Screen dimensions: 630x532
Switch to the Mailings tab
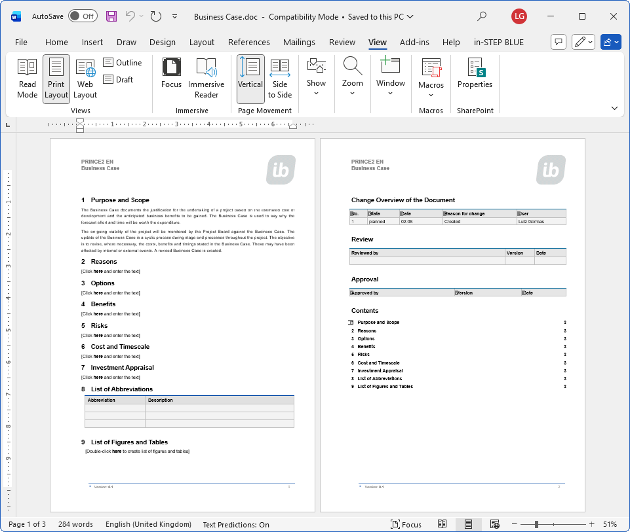[299, 42]
